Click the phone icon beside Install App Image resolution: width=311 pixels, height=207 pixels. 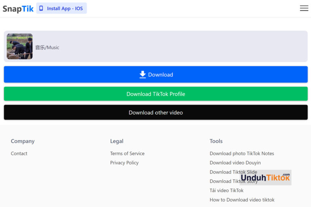41,8
